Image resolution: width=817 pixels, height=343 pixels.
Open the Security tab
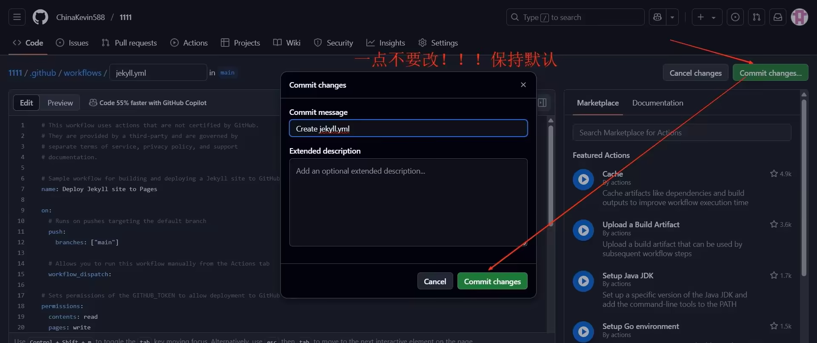(x=334, y=43)
